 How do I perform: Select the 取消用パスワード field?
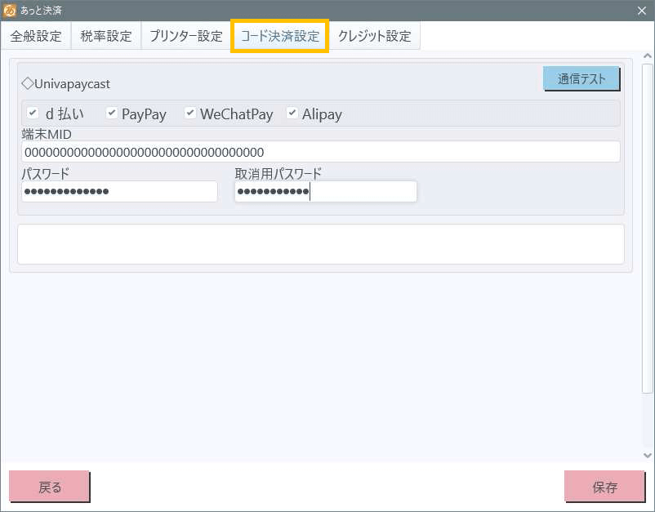[x=325, y=191]
